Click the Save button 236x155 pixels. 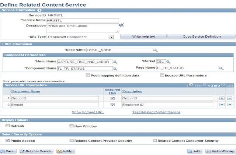coord(8,151)
